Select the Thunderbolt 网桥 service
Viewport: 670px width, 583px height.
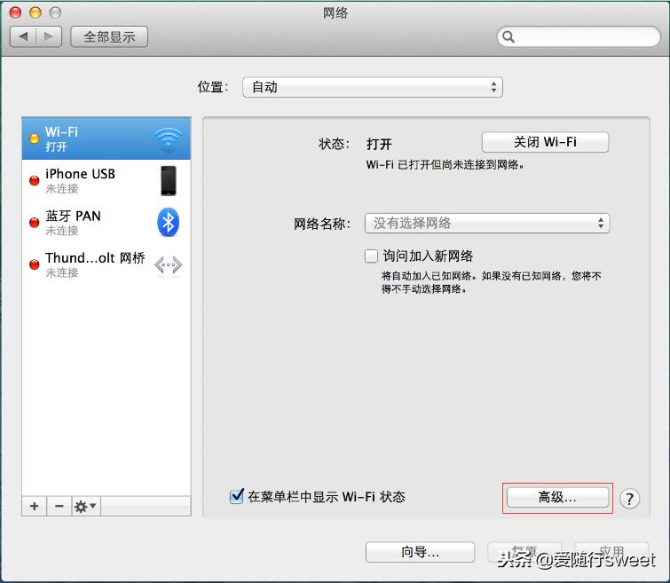tap(106, 264)
